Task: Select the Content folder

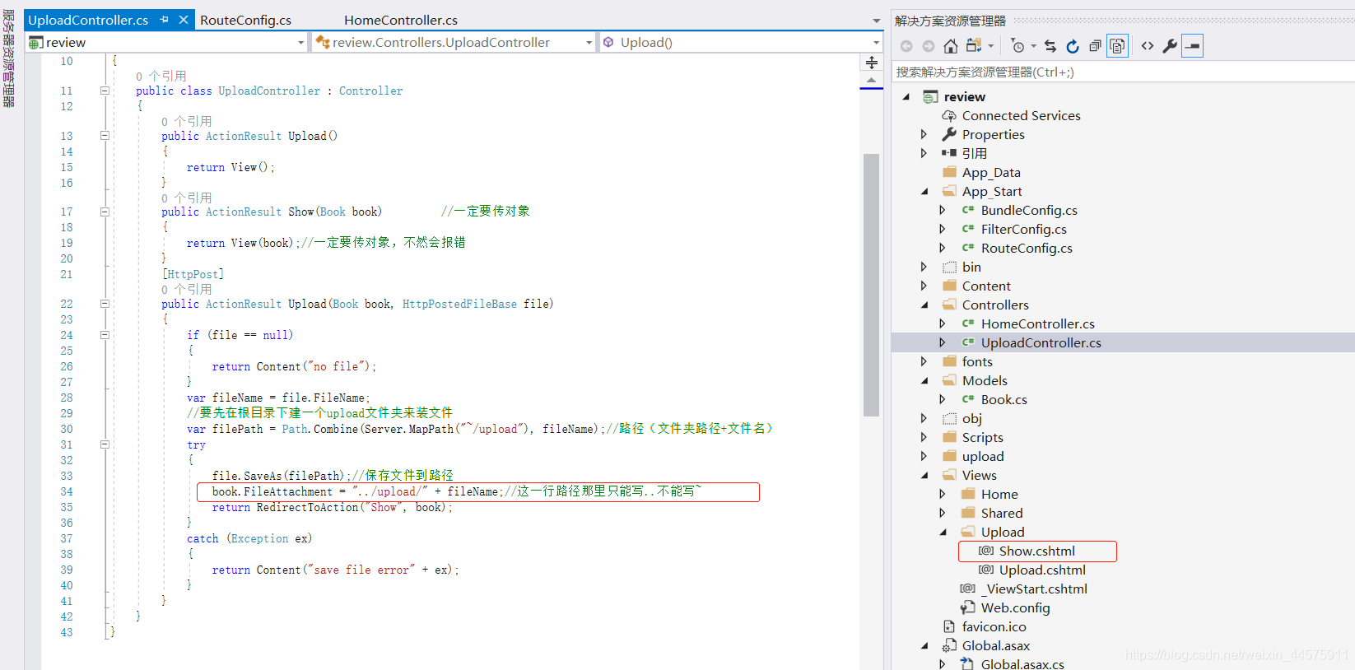Action: coord(986,286)
